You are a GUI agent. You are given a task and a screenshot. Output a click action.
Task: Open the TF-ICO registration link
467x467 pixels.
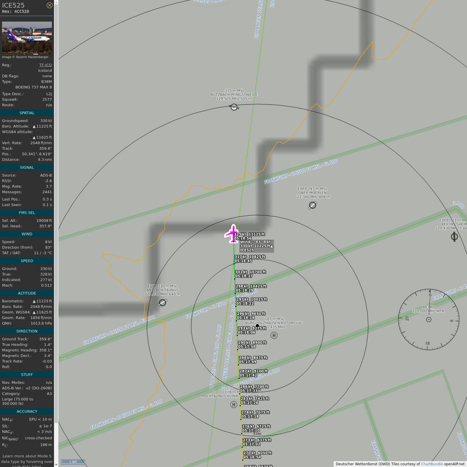click(x=45, y=65)
